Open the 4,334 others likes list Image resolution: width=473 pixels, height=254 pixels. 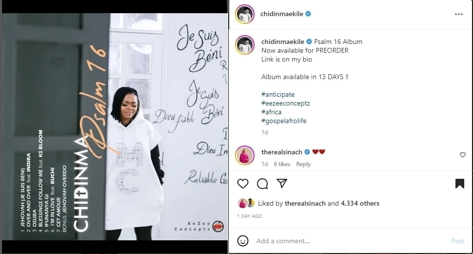tap(360, 203)
